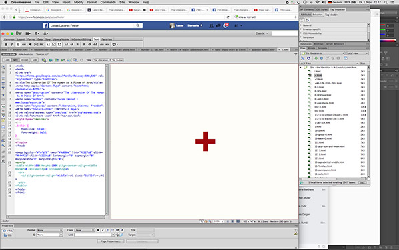Click the Facebook logo in browser

pos(45,25)
